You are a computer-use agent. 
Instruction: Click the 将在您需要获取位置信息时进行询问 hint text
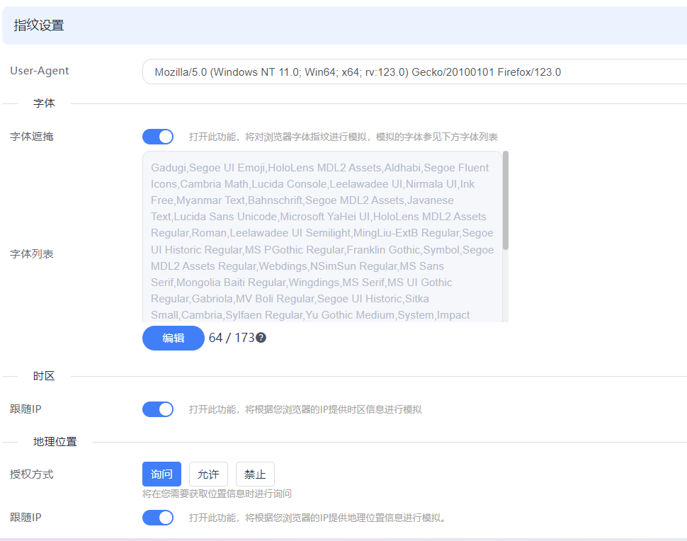(217, 494)
